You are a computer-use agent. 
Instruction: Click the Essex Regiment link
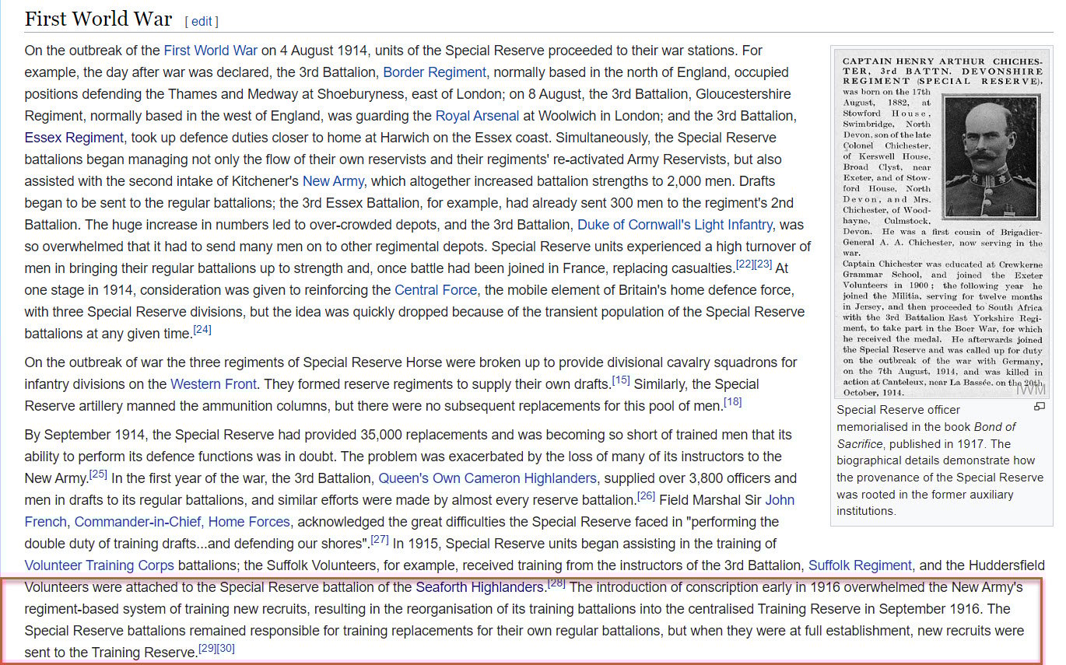pos(74,138)
